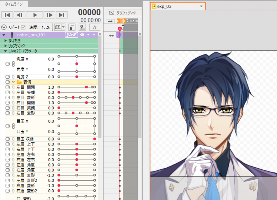Select the タイムライン tab

click(x=14, y=4)
